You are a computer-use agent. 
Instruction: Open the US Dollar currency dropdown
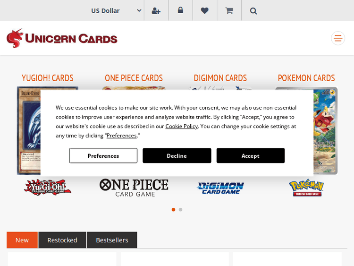pos(116,10)
